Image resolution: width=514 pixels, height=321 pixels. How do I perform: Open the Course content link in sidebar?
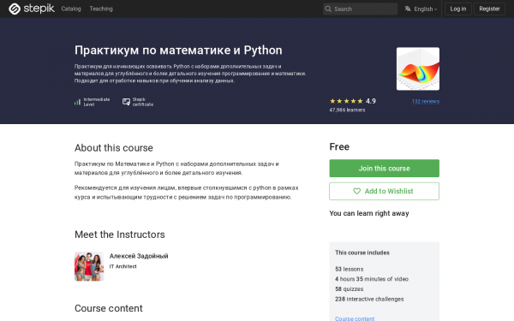355,318
